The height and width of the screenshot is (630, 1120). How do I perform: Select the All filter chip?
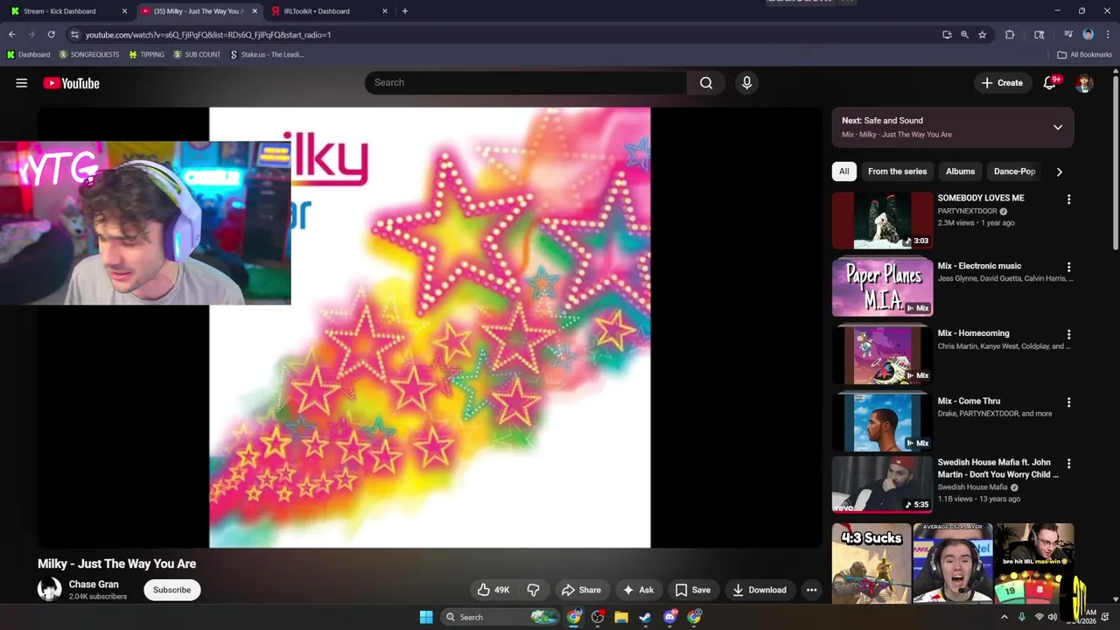coord(843,171)
